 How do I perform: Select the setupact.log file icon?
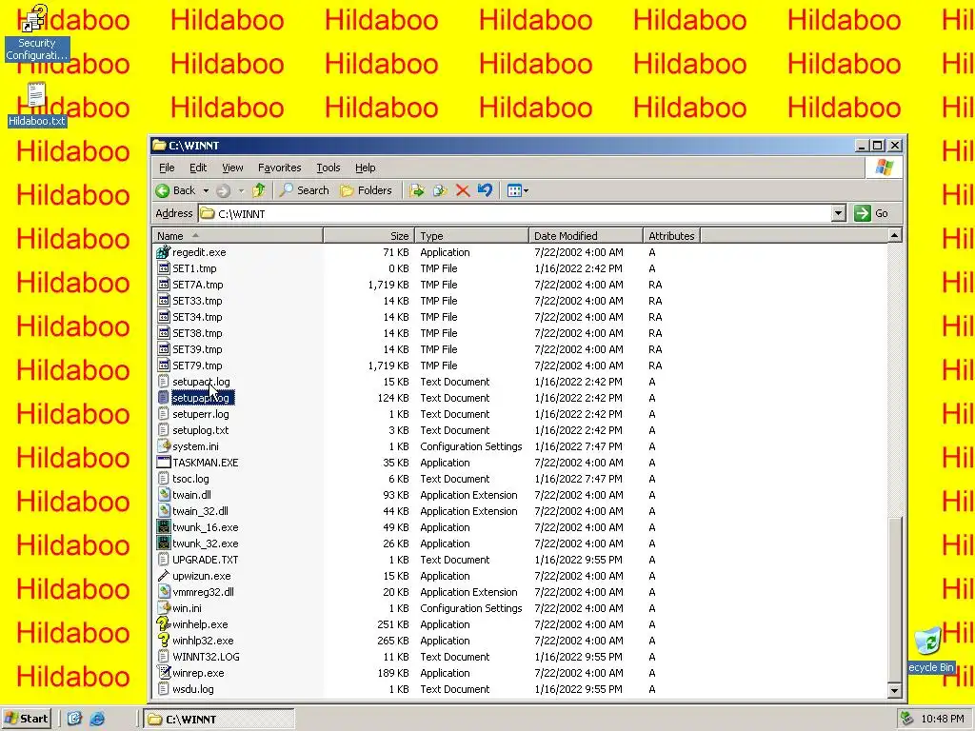164,382
